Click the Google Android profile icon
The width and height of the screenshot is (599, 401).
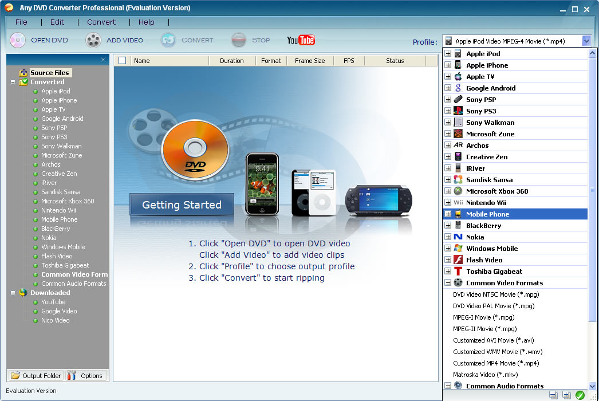(x=458, y=88)
